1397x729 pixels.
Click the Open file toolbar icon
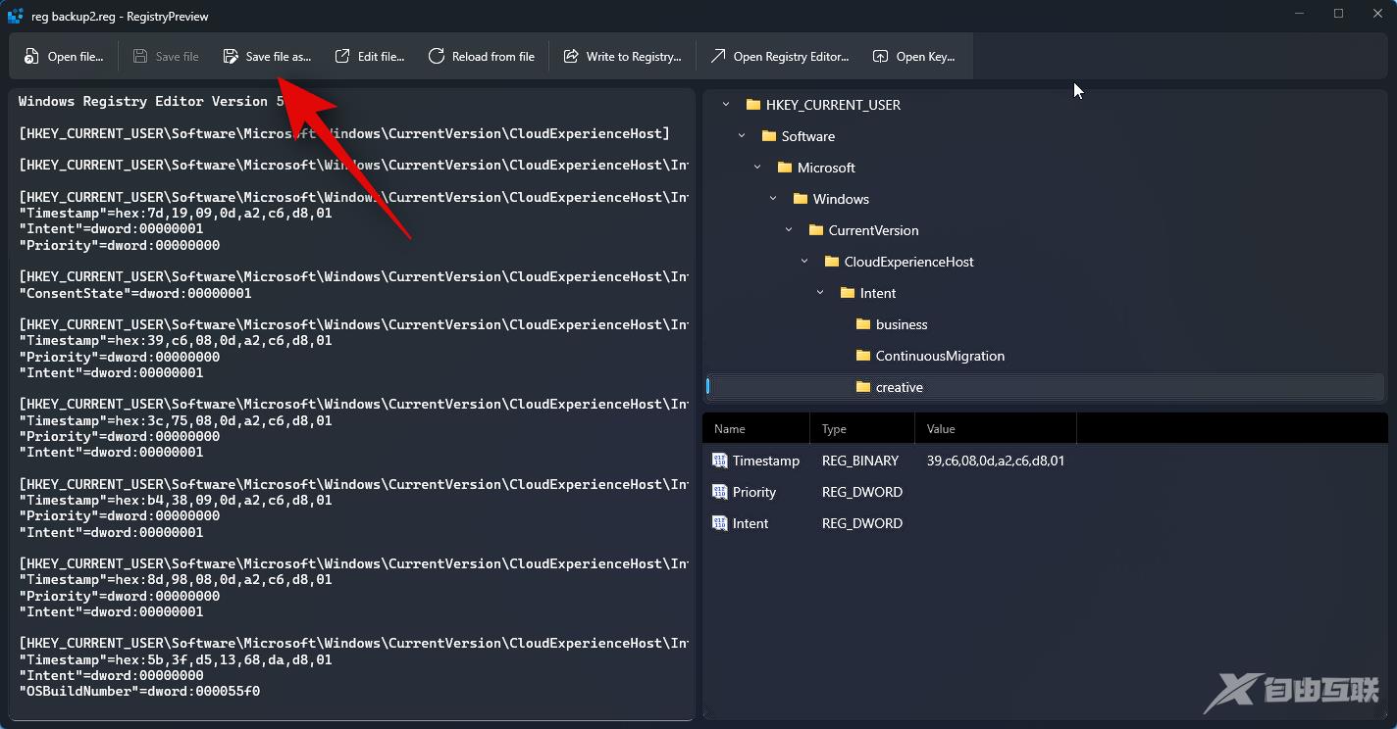[x=32, y=57]
